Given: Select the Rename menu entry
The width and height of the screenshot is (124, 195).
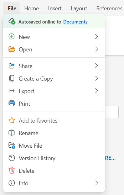Looking at the screenshot, I should coord(54,133).
